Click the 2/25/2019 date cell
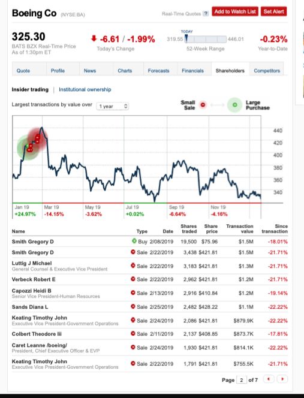This screenshot has height=398, width=304. pos(161,307)
